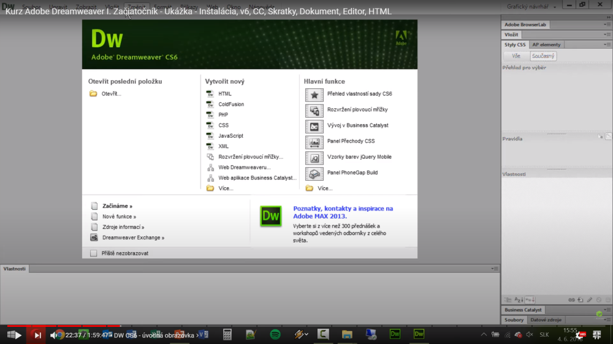Screen dimensions: 613x344
Task: Open the Přehled vlastností sady CS6 star icon
Action: [x=314, y=94]
